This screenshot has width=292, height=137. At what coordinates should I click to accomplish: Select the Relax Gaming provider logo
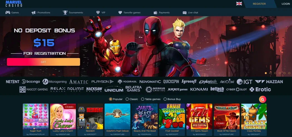point(58,90)
